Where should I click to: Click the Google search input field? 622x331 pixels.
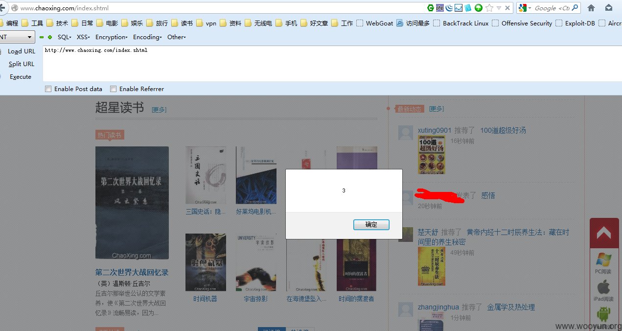pyautogui.click(x=552, y=8)
